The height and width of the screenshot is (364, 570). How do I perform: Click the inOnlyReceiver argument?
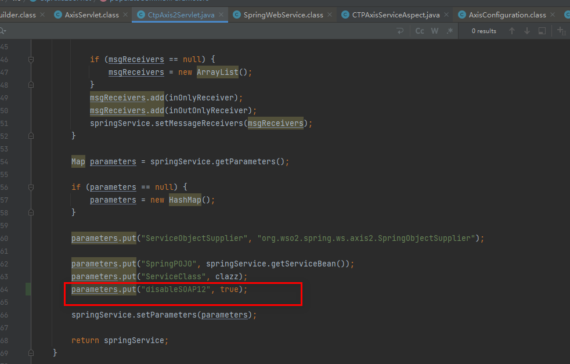click(x=201, y=98)
